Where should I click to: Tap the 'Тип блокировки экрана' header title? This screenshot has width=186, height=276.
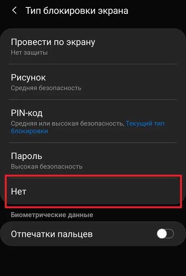click(77, 11)
